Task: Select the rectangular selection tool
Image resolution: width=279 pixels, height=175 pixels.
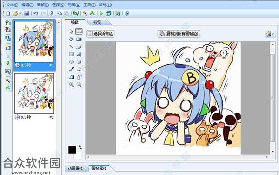Action: coord(79,31)
